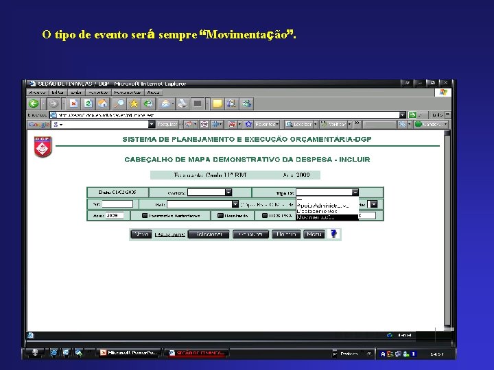Viewport: 494px width, 370px height.
Task: Open the Google search box dropdown arrow
Action: pyautogui.click(x=152, y=125)
